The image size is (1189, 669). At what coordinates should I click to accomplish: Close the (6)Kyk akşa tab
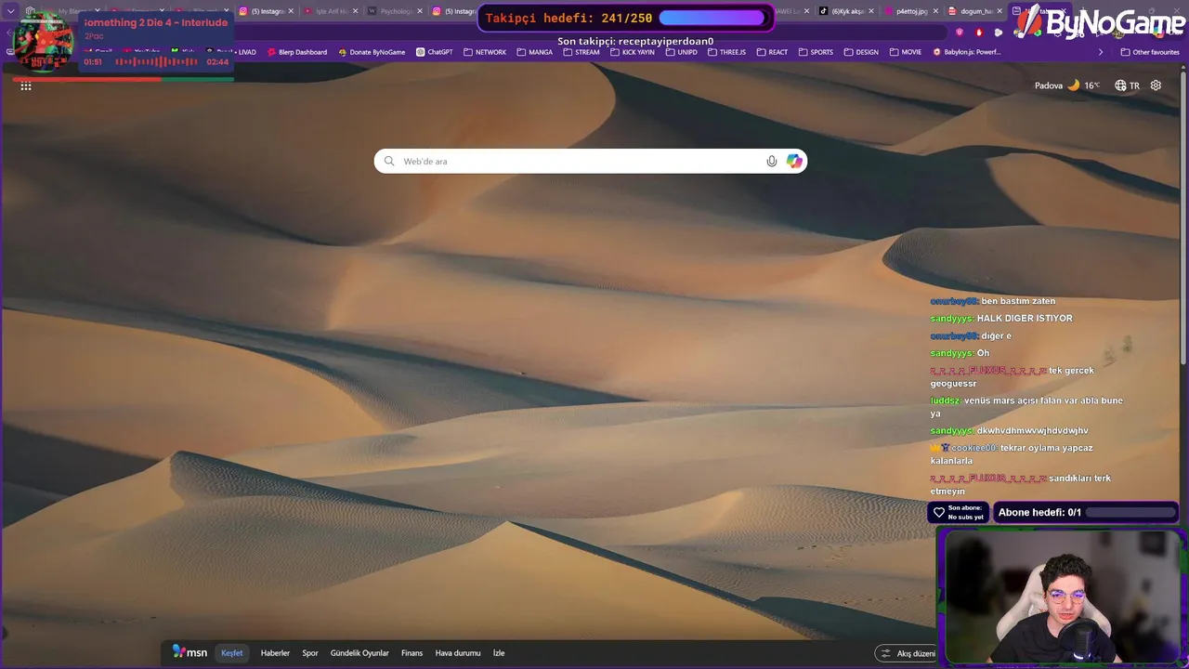tap(869, 11)
